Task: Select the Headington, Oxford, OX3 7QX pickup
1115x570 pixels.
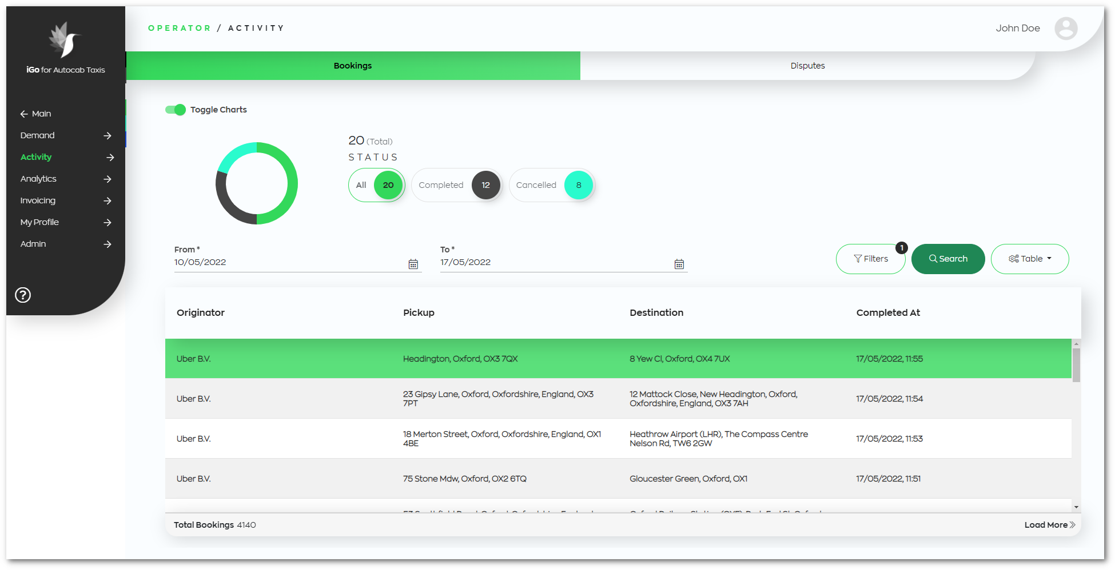Action: pyautogui.click(x=460, y=359)
